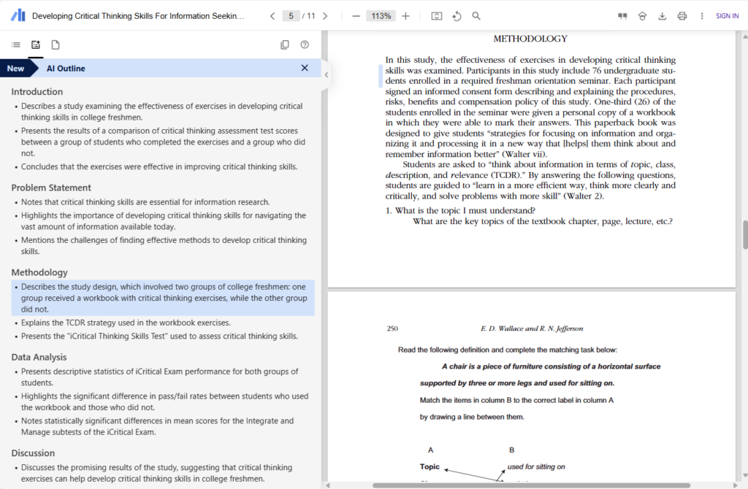Image resolution: width=748 pixels, height=489 pixels.
Task: Rotate the document pages
Action: 457,16
